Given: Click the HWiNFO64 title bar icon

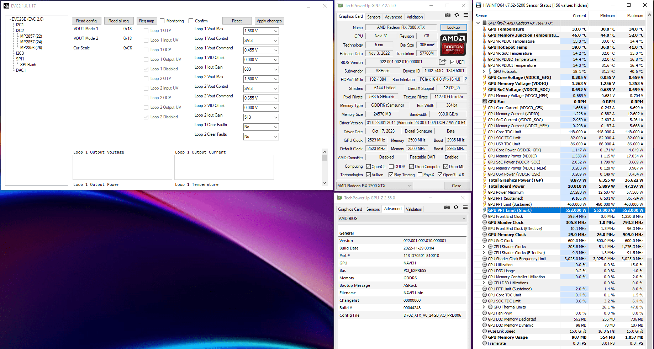Looking at the screenshot, I should click(479, 5).
